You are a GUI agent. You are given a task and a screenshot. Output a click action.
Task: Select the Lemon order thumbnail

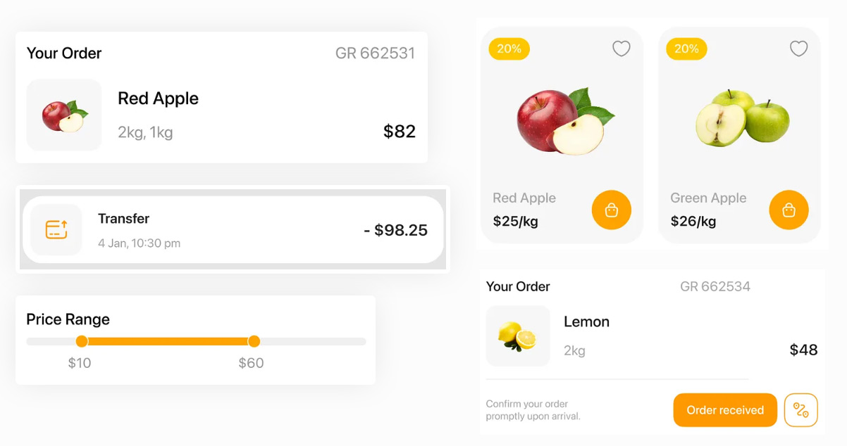(x=518, y=336)
